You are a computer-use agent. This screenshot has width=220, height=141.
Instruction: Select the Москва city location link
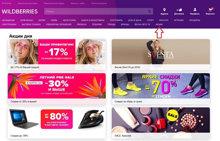click(x=7, y=3)
